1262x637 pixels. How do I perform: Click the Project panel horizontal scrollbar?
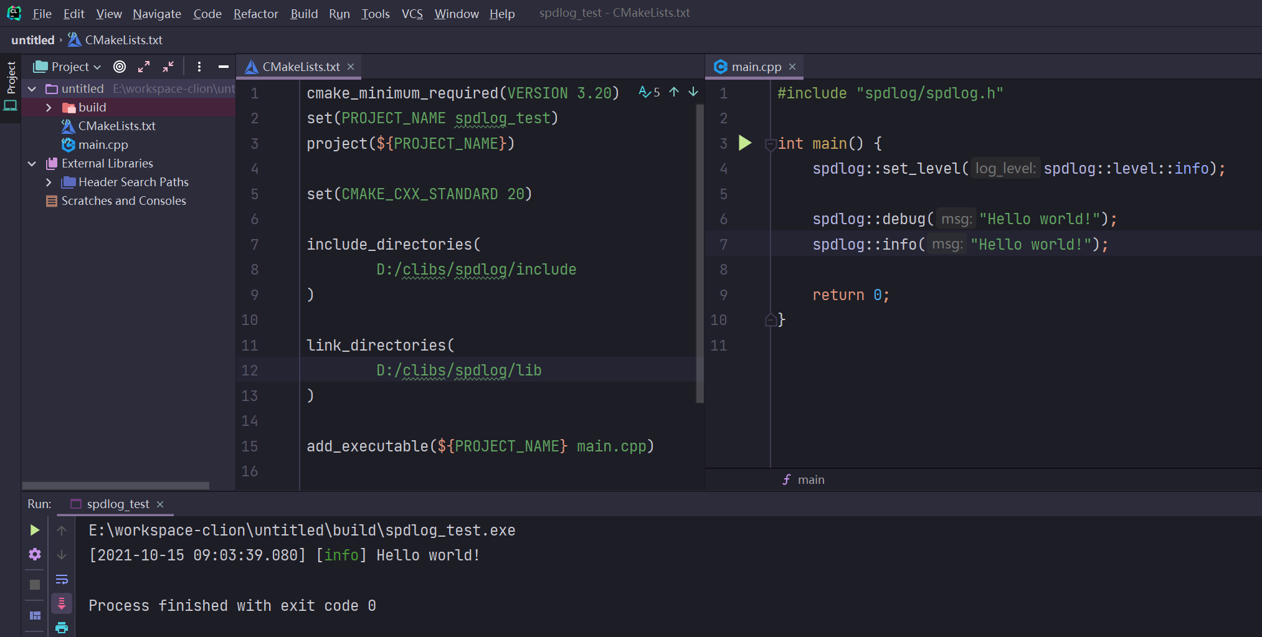click(x=116, y=485)
